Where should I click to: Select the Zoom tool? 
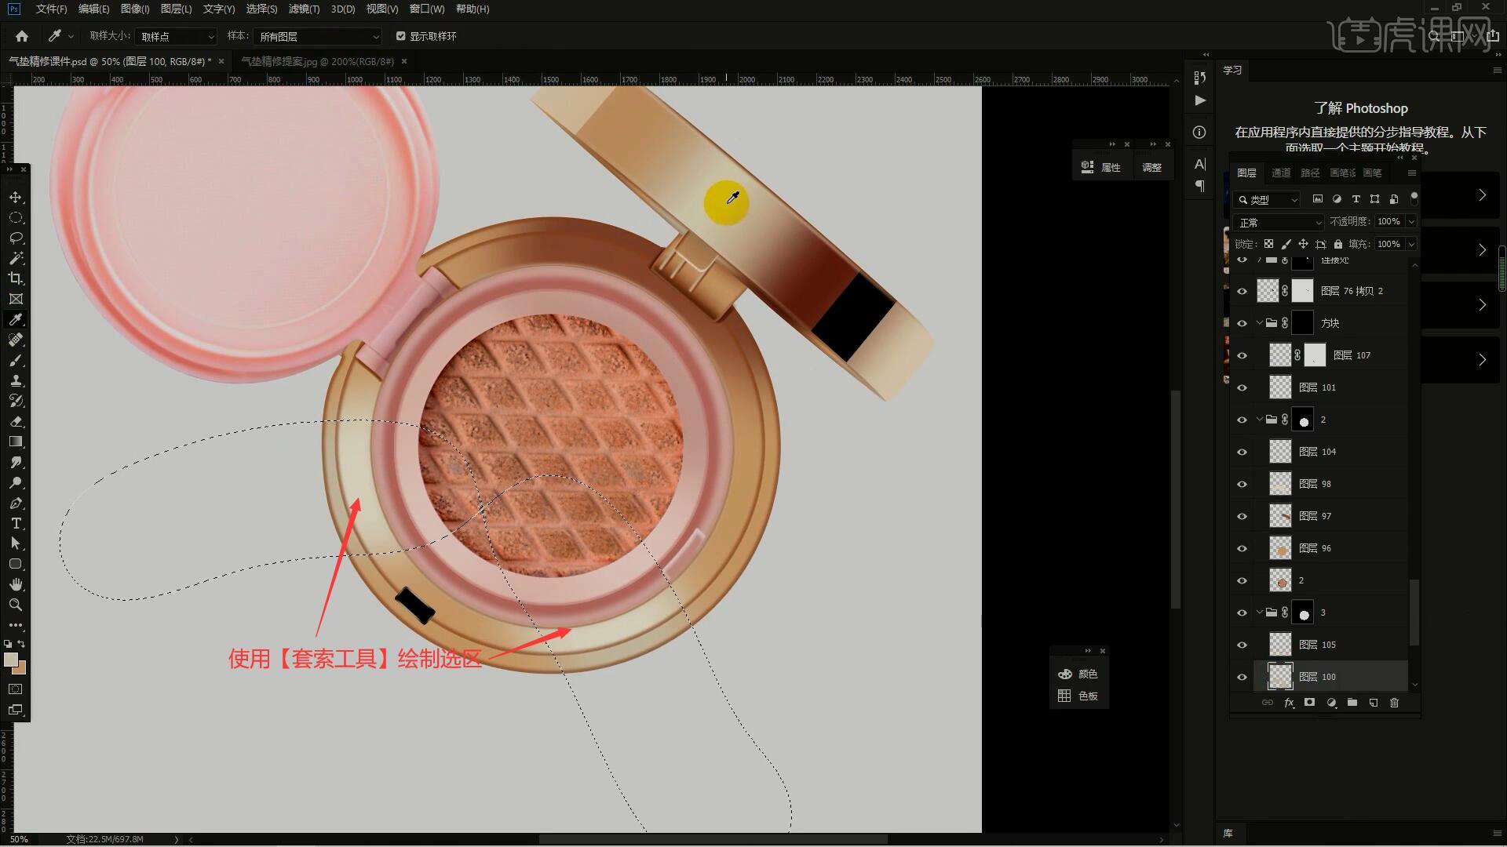[16, 605]
